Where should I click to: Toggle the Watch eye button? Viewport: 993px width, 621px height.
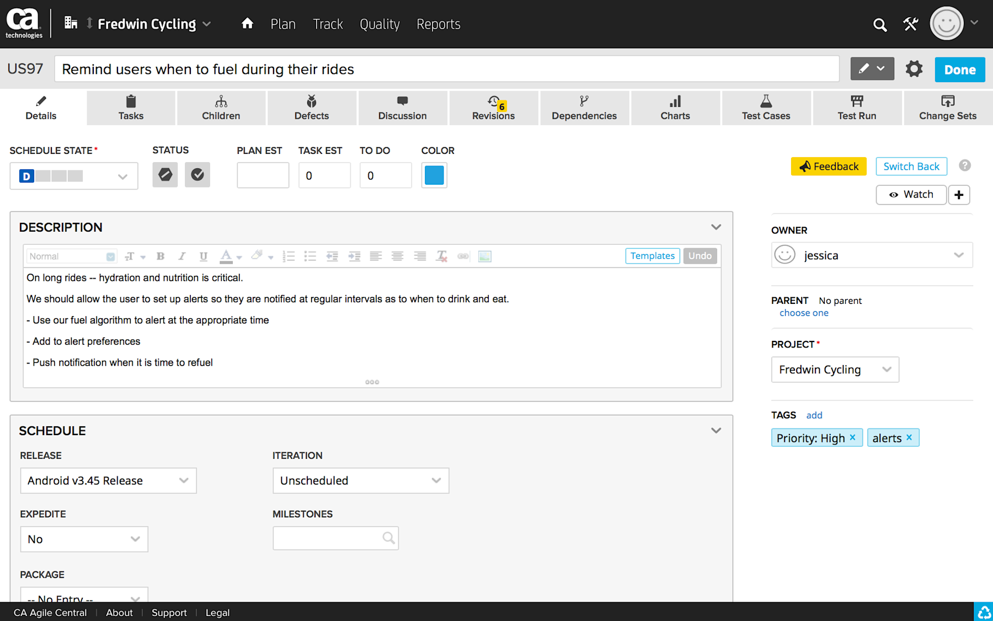coord(911,195)
